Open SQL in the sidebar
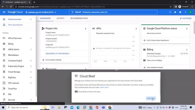Image resolution: width=195 pixels, height=110 pixels. point(10,94)
